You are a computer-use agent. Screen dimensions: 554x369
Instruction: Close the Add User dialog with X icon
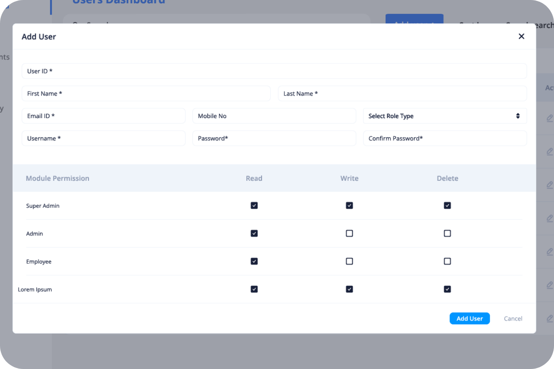click(521, 36)
